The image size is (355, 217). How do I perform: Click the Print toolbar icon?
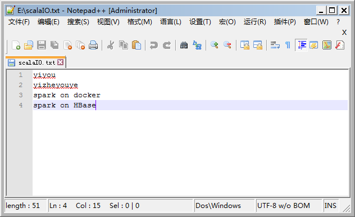coord(93,45)
